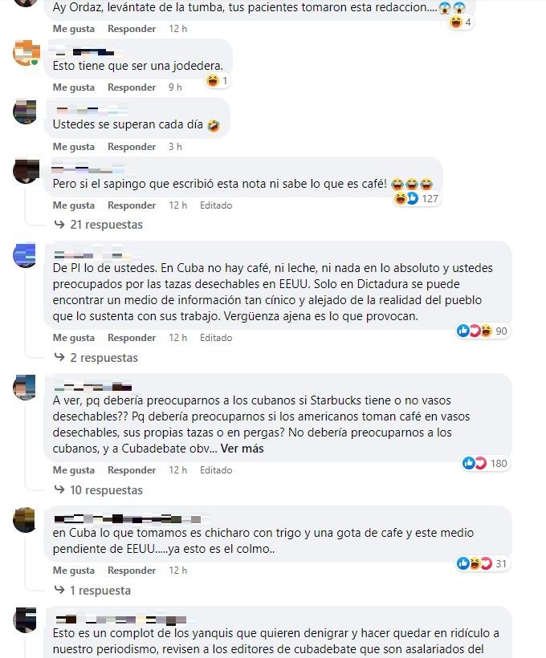Screen dimensions: 546x658
Task: View reaction icons showing 90 reactions
Action: pos(482,331)
